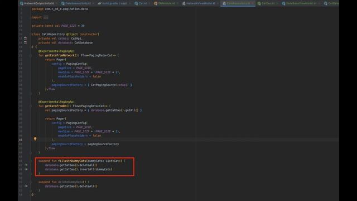Screen dimensions: 357x201
Task: Click the CatPagingSource constructor call
Action: tap(103, 85)
